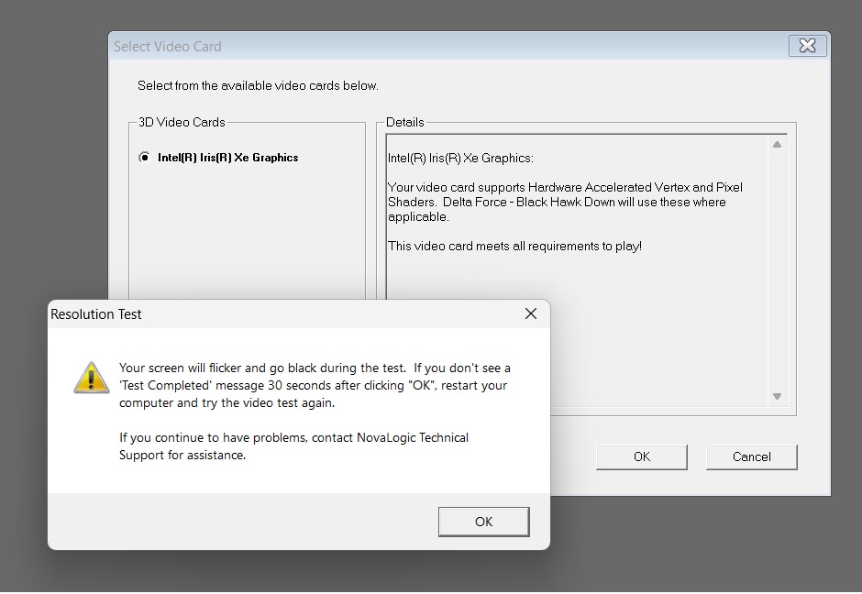
Task: Click the 'Details' group label
Action: point(405,122)
